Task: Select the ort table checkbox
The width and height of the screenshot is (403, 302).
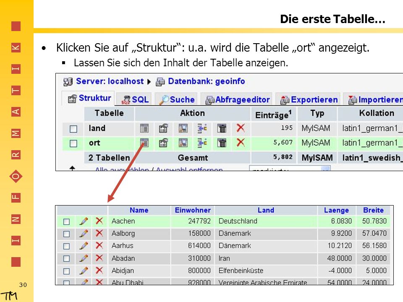Action: point(73,143)
